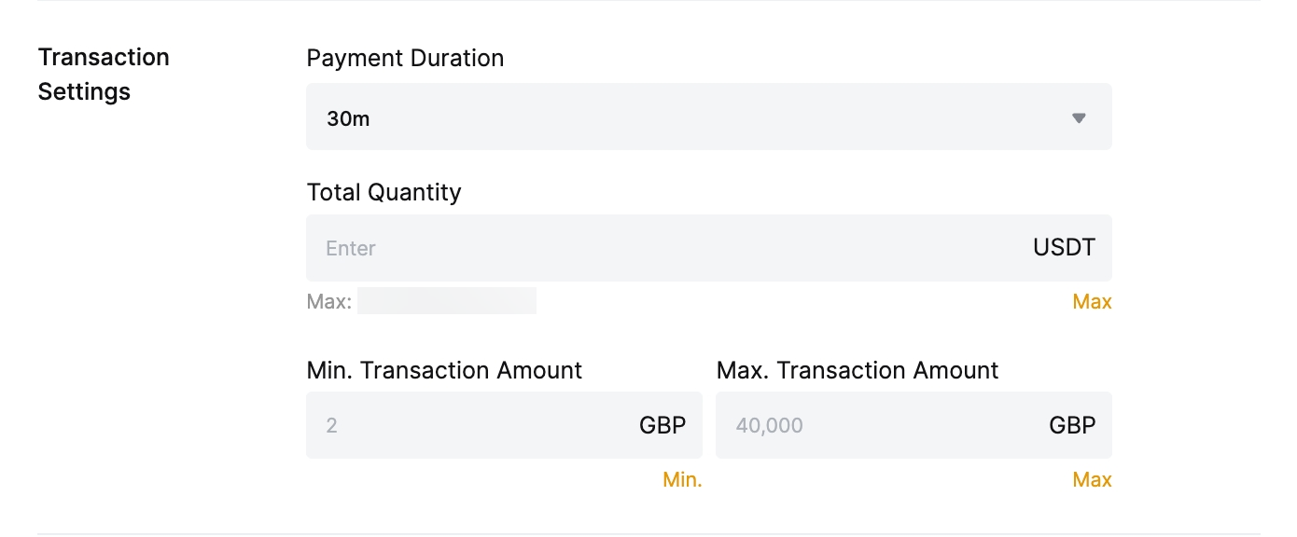Focus the Min. Transaction Amount field
Image resolution: width=1297 pixels, height=537 pixels.
click(467, 425)
